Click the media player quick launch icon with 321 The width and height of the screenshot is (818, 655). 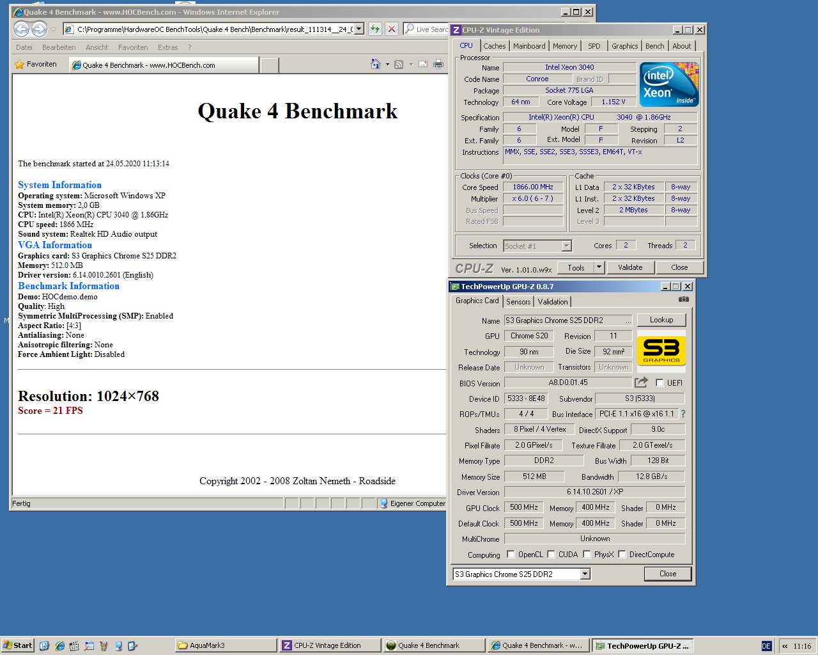coord(74,646)
